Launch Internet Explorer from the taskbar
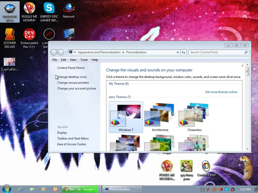This screenshot has height=193, width=258. tap(20, 189)
